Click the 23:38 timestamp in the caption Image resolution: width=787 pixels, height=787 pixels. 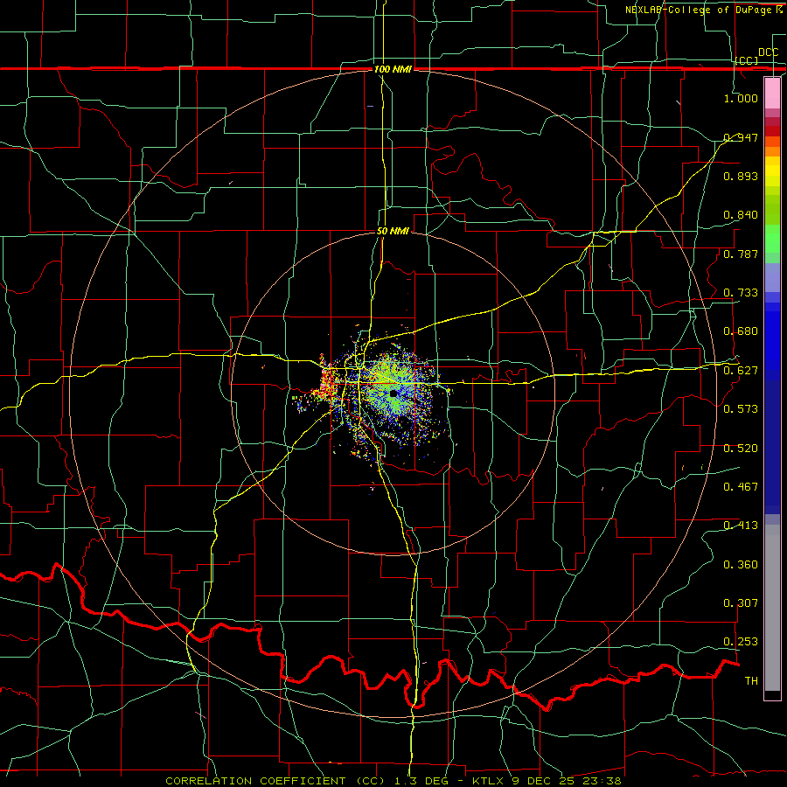click(602, 781)
